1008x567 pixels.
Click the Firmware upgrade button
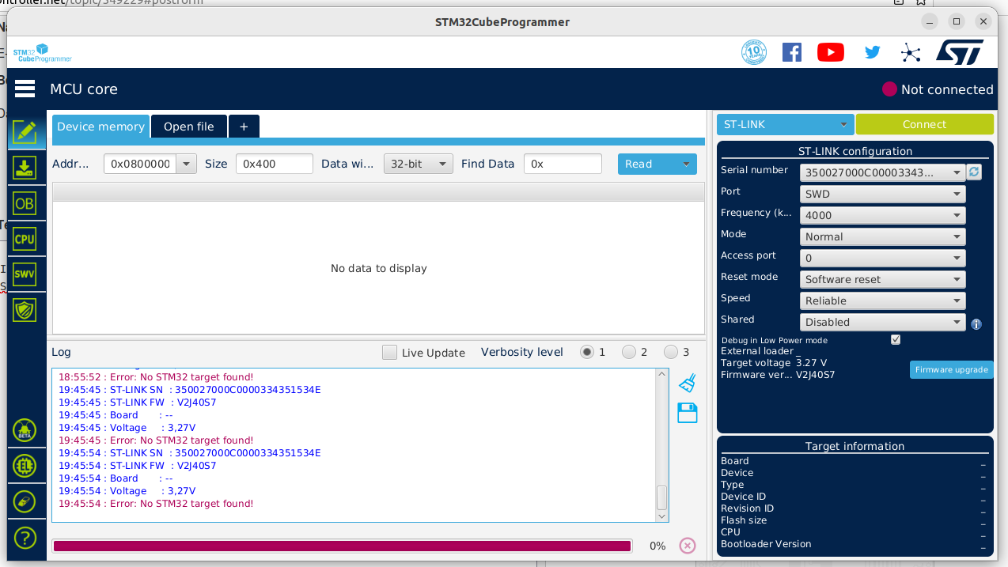tap(951, 369)
